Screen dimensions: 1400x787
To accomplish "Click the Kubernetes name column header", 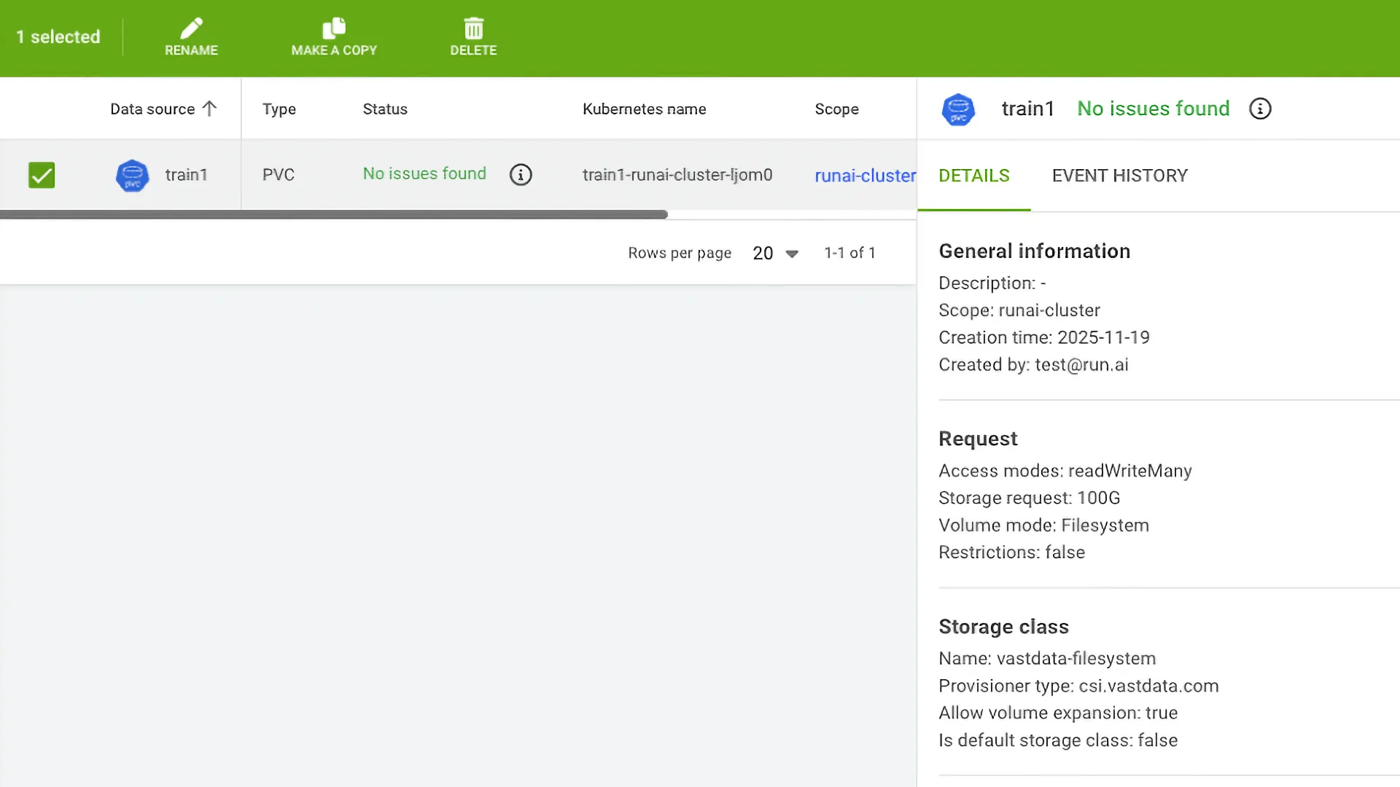I will click(x=645, y=109).
